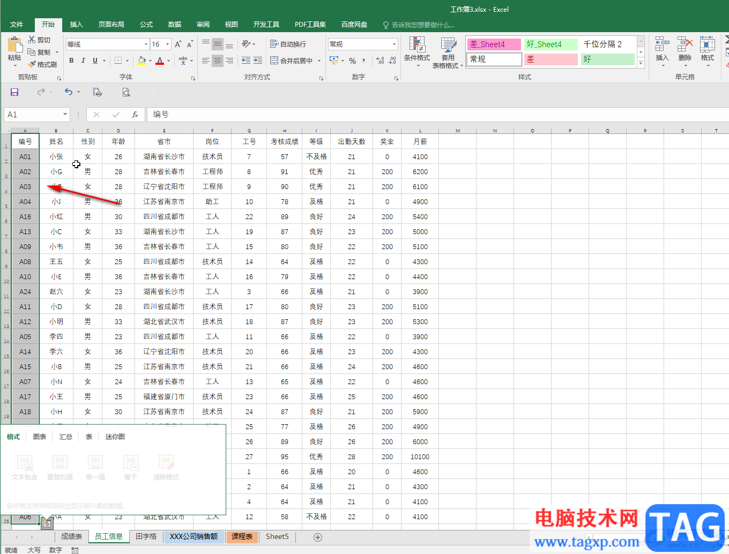Toggle Wrap Text (自动换行)
Viewport: 729px width, 554px height.
click(288, 44)
